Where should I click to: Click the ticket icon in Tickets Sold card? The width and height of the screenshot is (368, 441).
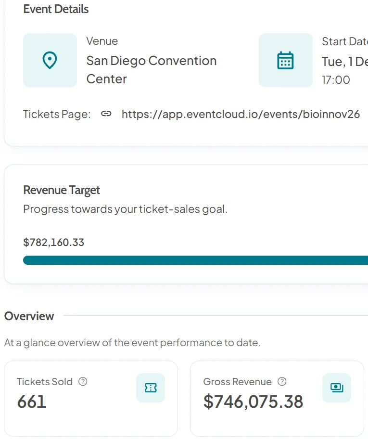[x=151, y=388]
